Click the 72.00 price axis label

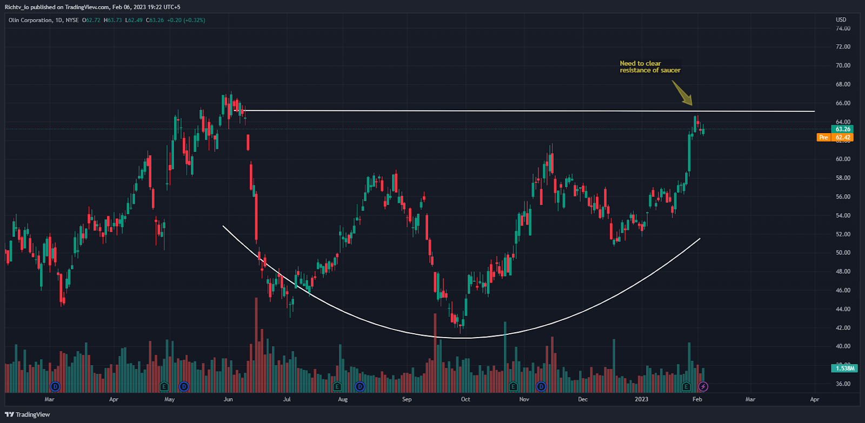point(843,47)
